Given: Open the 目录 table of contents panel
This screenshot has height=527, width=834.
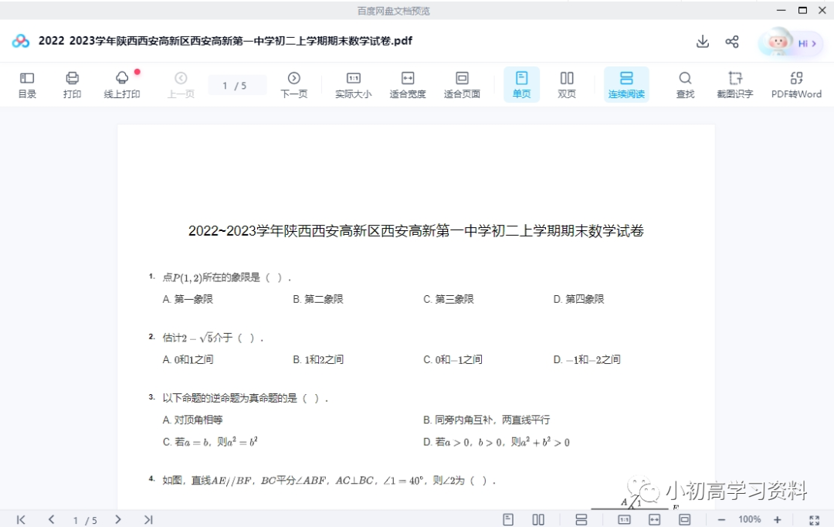Looking at the screenshot, I should coord(27,85).
